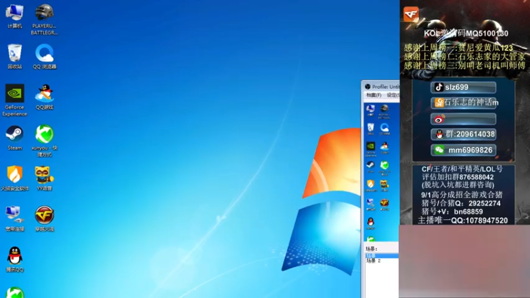Click the OBS Profile window title bar
Image resolution: width=530 pixels, height=298 pixels.
pos(380,87)
